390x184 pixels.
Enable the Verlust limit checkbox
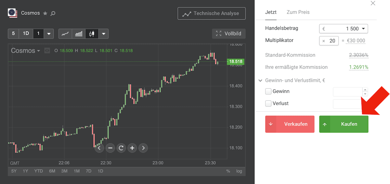[x=268, y=104]
